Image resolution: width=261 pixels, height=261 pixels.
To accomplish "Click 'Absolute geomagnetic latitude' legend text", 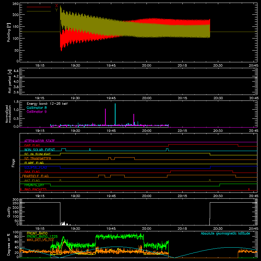I will 225,233.
